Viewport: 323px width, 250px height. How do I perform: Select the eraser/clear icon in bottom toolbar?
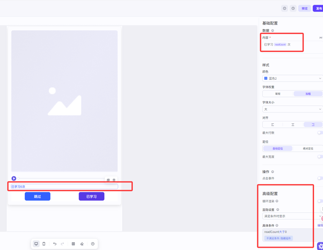[82, 244]
